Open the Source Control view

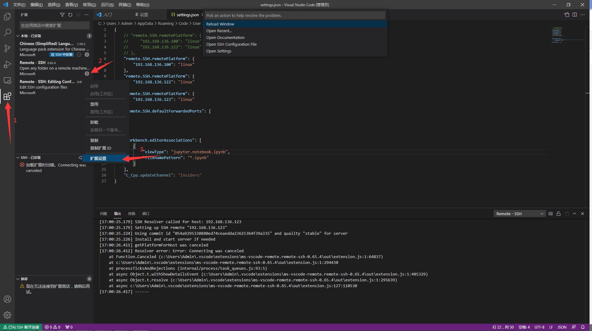[x=7, y=48]
